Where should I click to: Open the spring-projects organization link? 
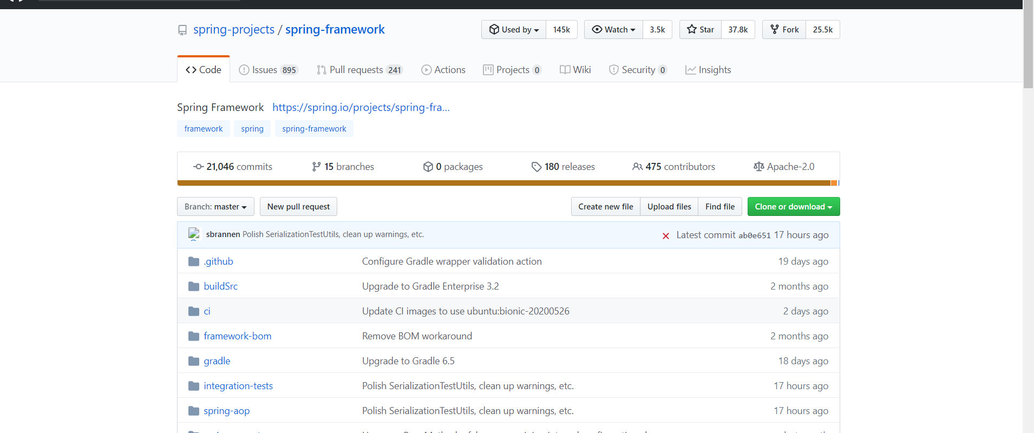click(234, 30)
